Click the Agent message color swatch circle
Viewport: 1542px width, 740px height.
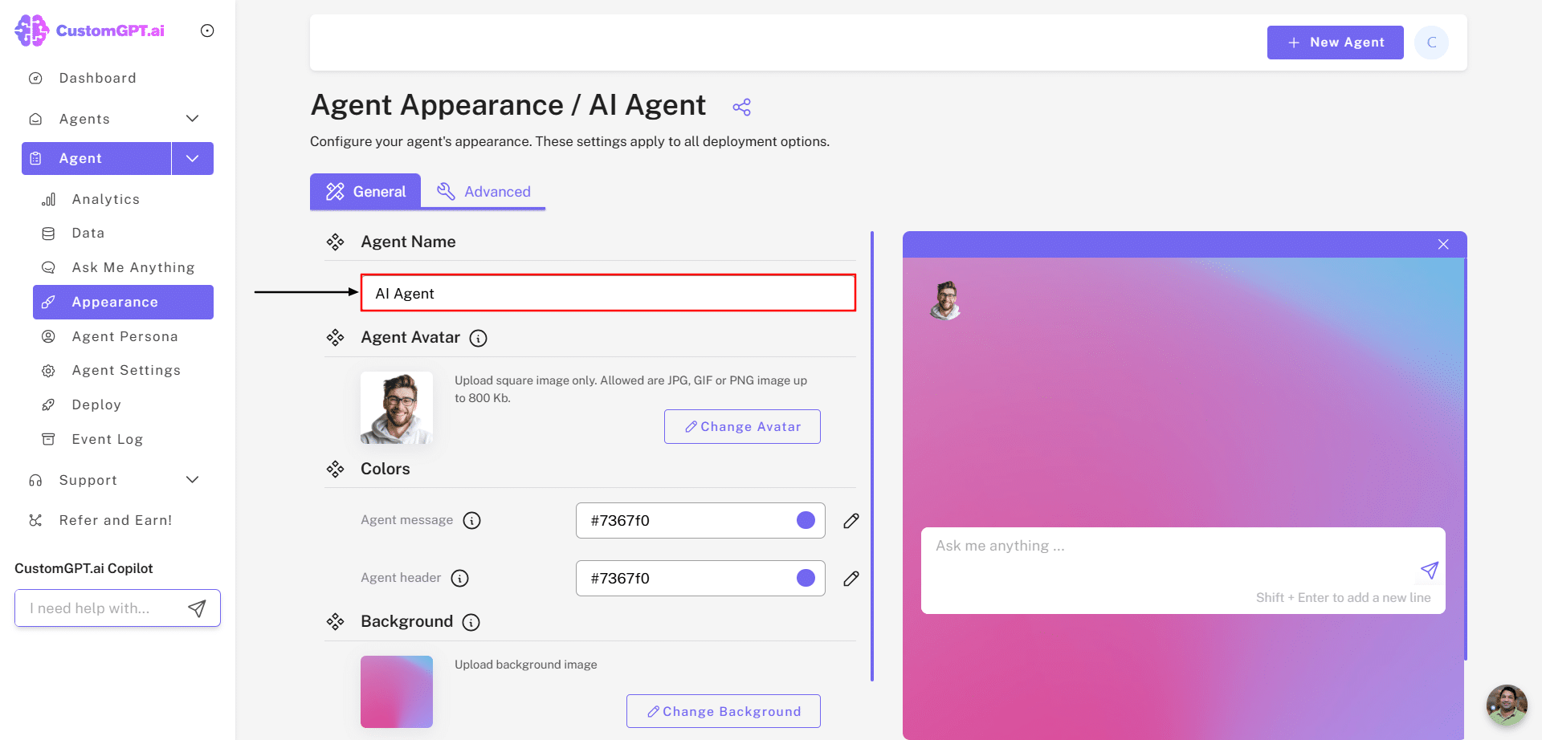pos(806,520)
